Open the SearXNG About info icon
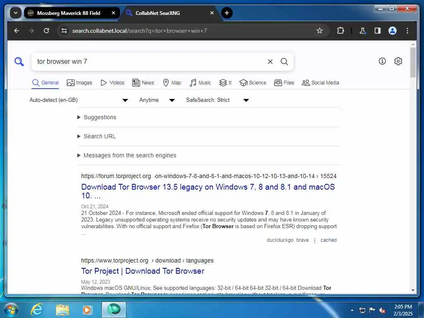 click(382, 61)
